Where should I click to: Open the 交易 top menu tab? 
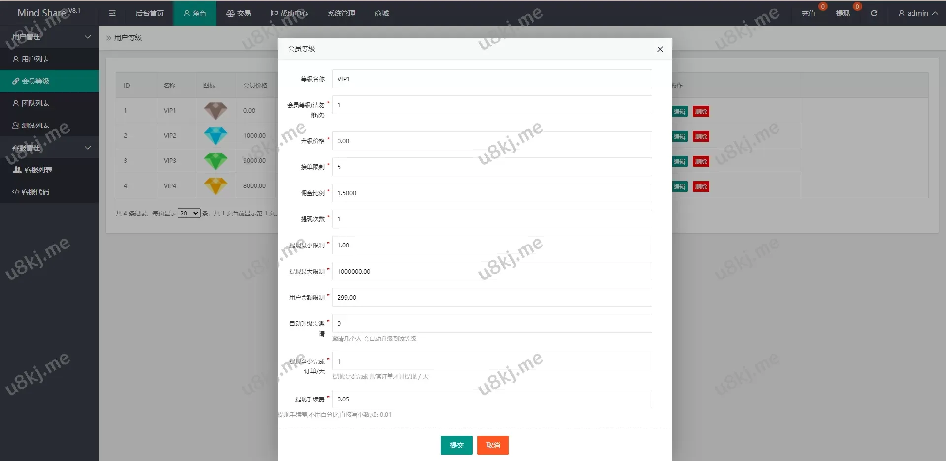point(238,13)
